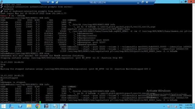Click the 'Last login: Mon Jul 18' line
The width and height of the screenshot is (195, 109).
point(33,13)
